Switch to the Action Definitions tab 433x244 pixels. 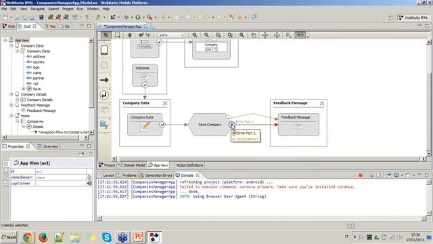pos(187,165)
